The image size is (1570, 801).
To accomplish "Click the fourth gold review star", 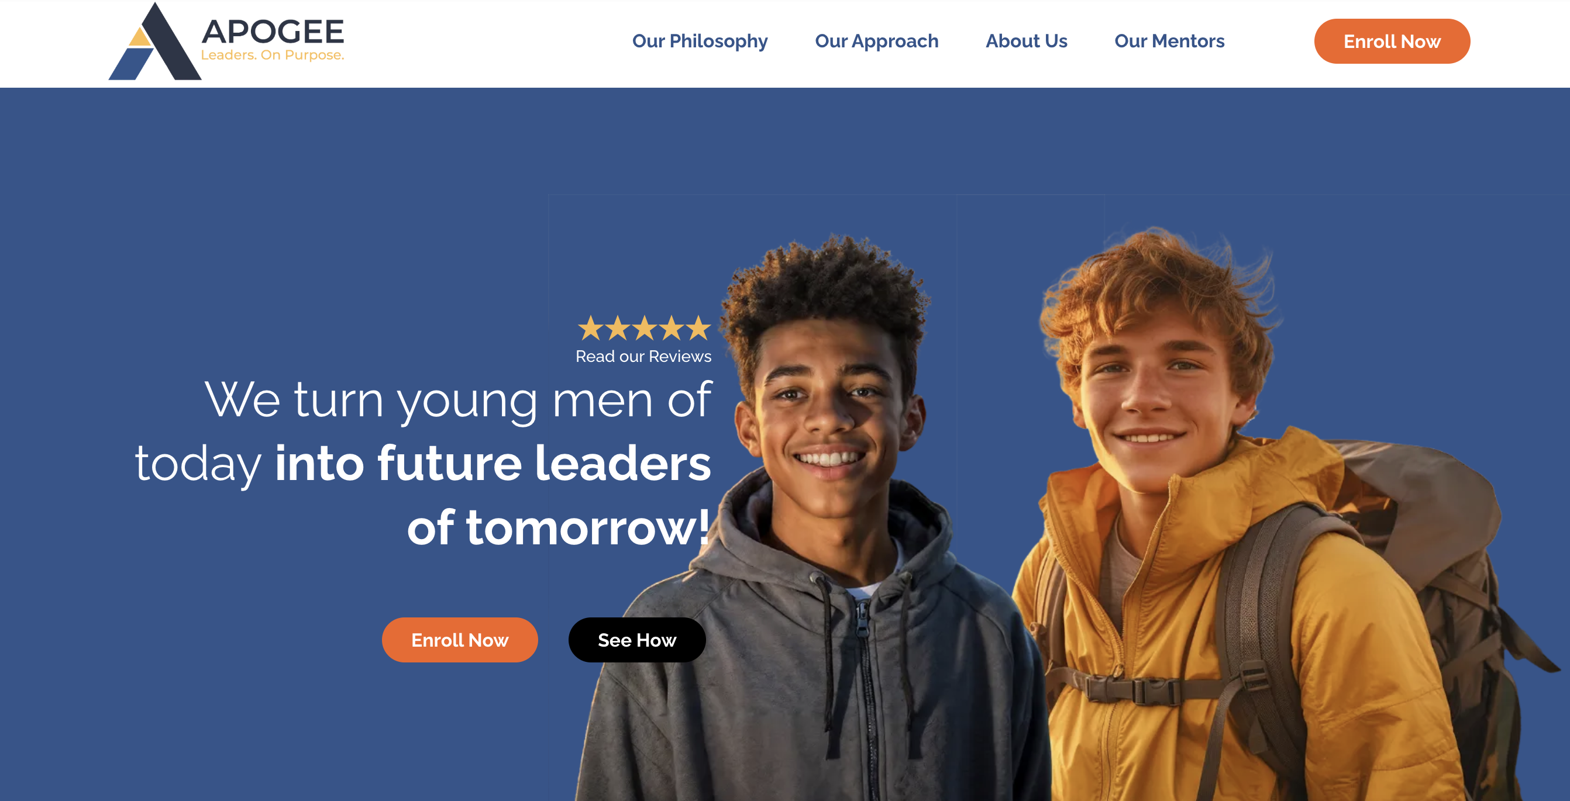I will pyautogui.click(x=671, y=328).
